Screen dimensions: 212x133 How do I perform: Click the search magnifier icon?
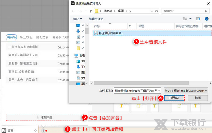[x=206, y=11]
